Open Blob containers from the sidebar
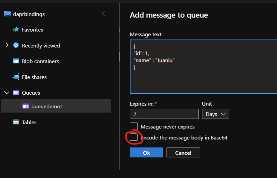Screen dimensions: 277x178 40,61
